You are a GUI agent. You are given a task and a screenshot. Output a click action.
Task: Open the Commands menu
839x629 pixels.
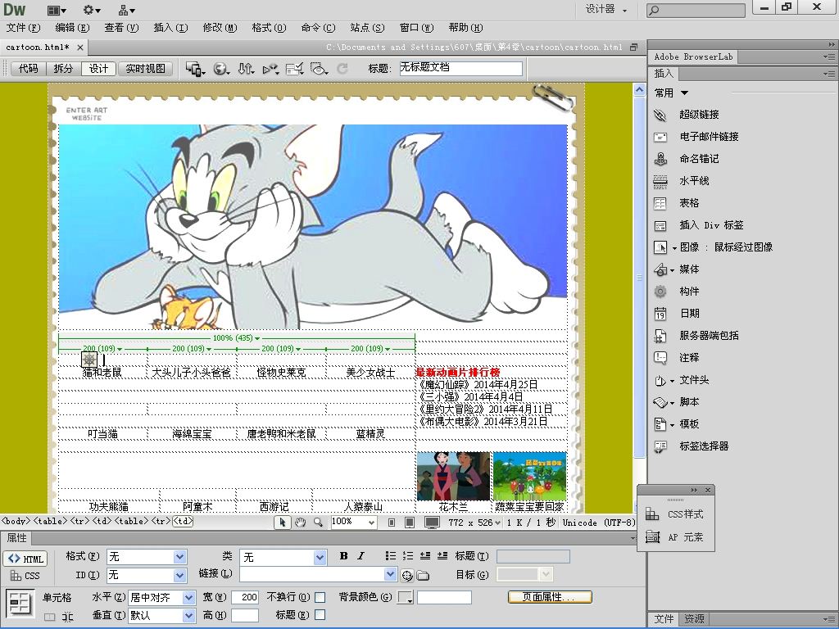pyautogui.click(x=318, y=28)
